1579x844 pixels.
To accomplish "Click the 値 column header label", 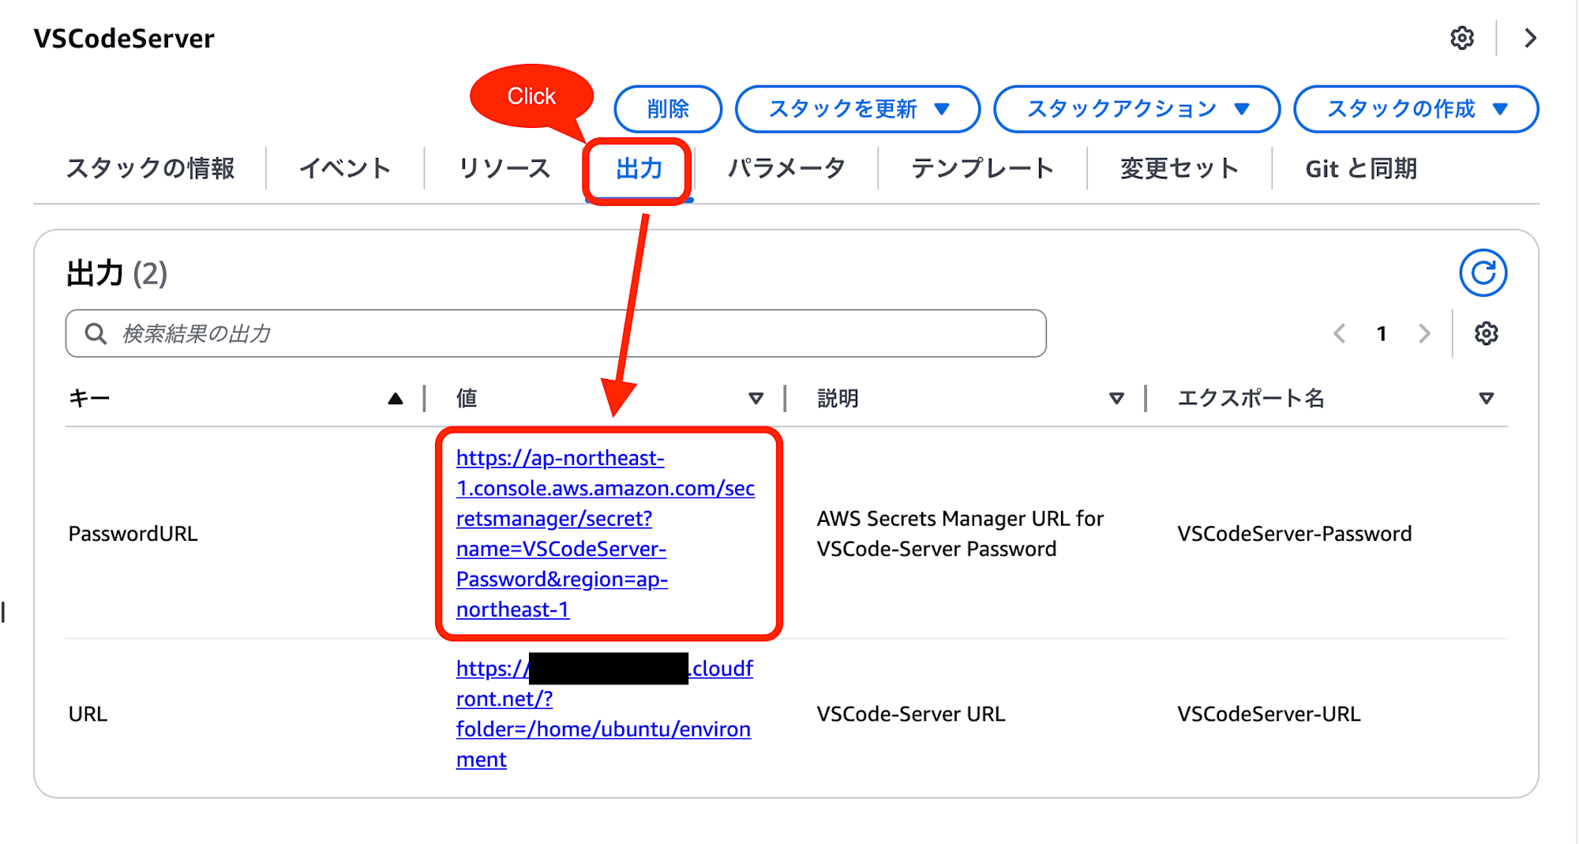I will [x=467, y=398].
